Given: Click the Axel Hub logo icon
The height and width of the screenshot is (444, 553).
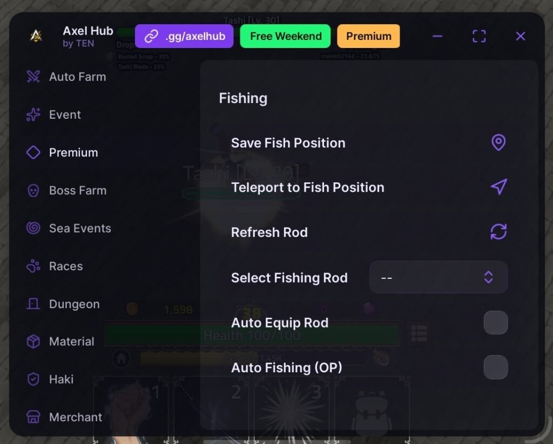Looking at the screenshot, I should (36, 36).
